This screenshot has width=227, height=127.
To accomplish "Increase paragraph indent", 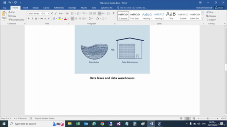I will click(94, 13).
